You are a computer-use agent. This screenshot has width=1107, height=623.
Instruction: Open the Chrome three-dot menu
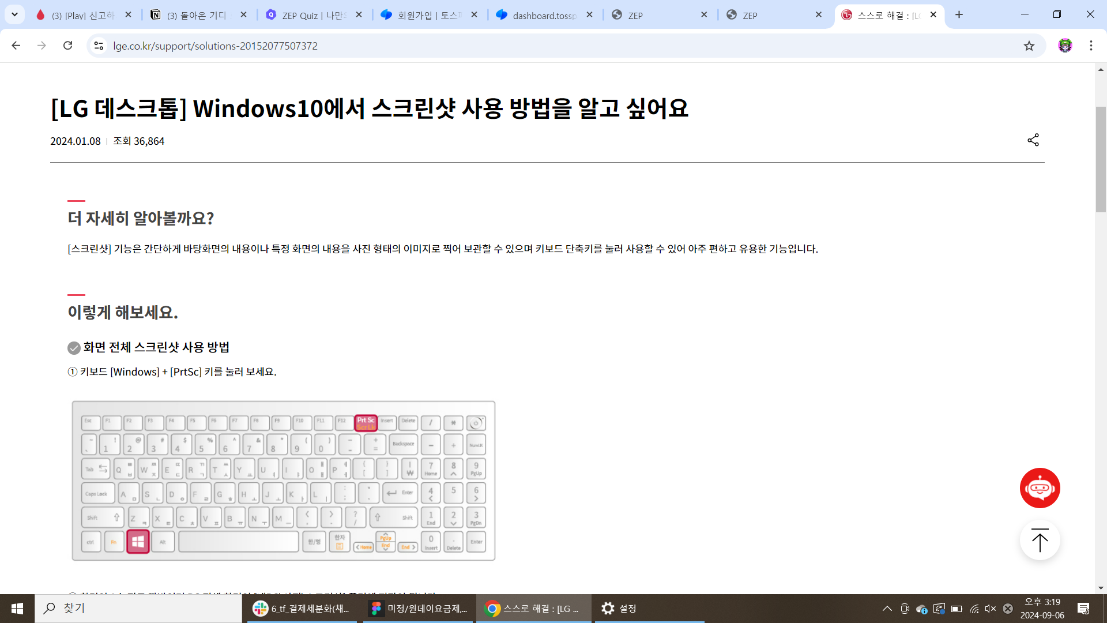[x=1091, y=46]
